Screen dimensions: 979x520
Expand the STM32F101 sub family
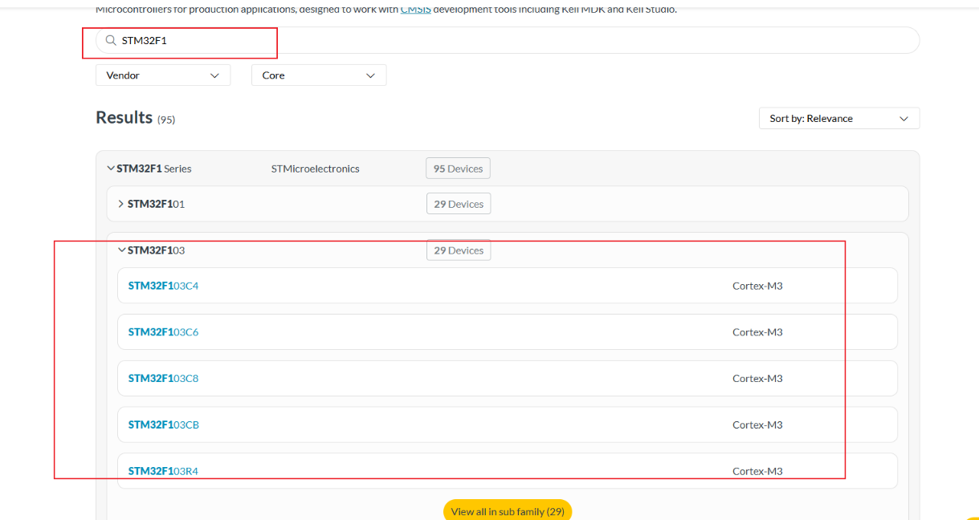(x=121, y=204)
